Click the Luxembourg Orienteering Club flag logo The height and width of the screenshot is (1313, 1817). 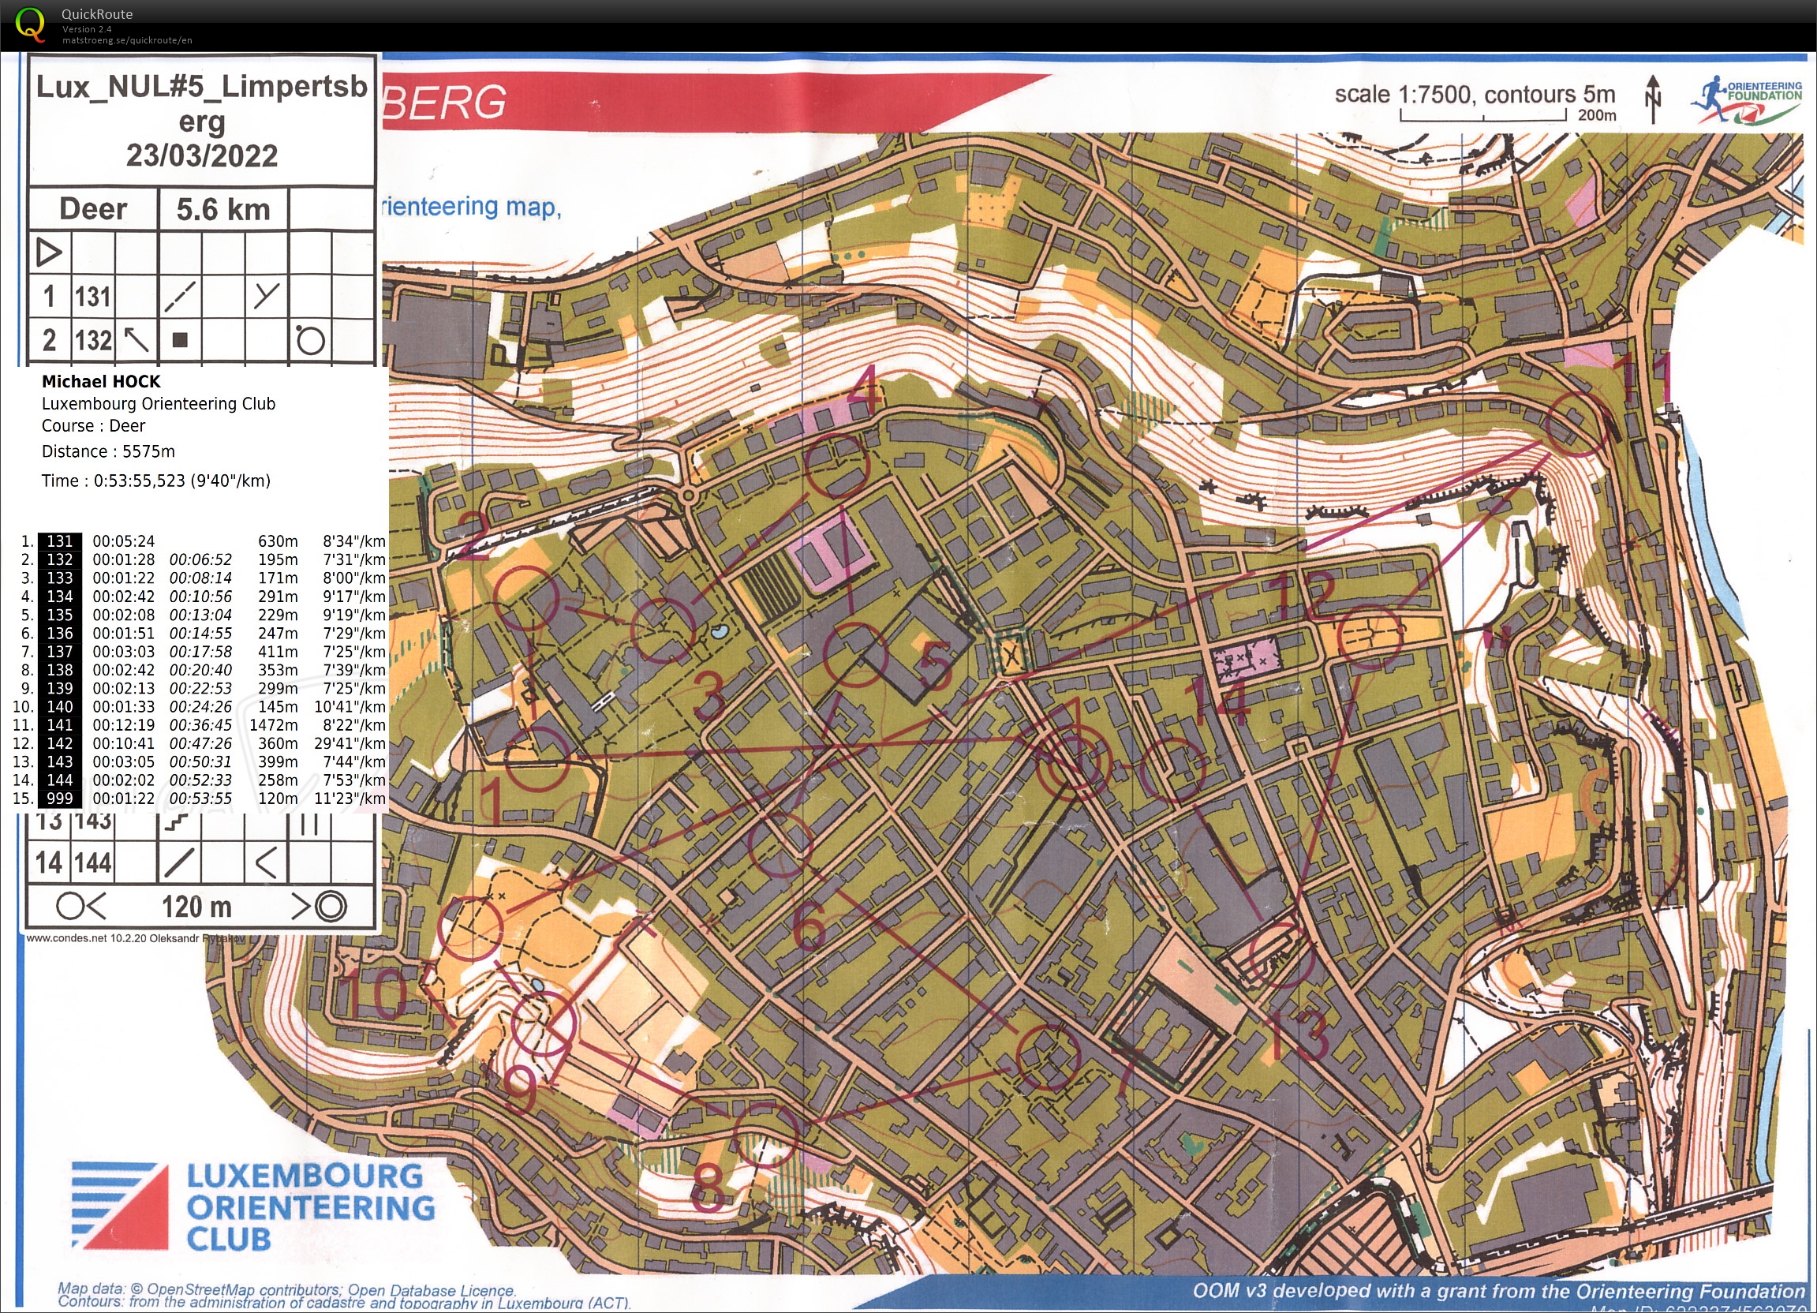[x=120, y=1206]
